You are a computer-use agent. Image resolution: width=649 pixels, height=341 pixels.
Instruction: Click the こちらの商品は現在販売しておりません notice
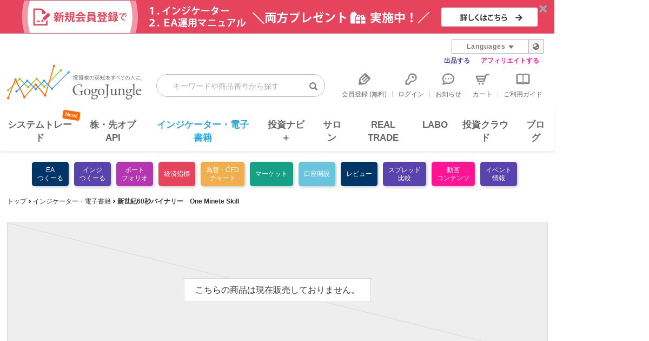[x=277, y=290]
